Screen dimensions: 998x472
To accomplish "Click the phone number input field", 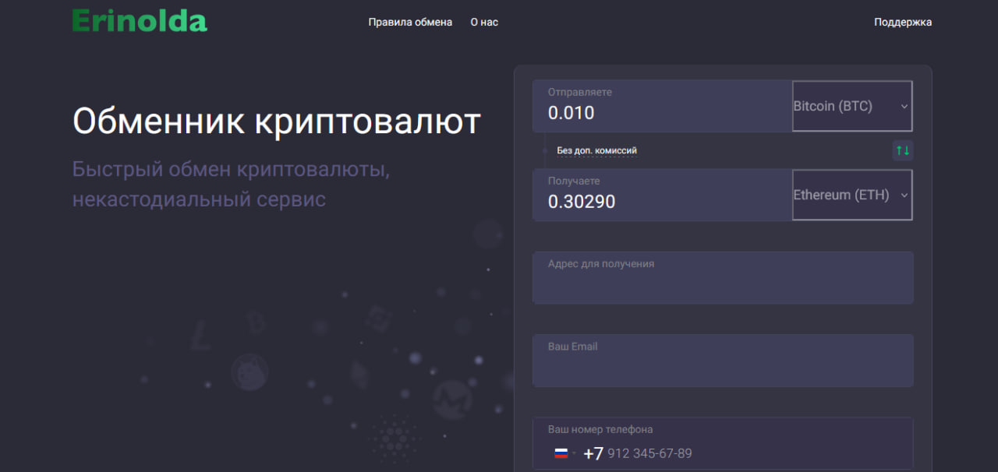I will coord(723,444).
